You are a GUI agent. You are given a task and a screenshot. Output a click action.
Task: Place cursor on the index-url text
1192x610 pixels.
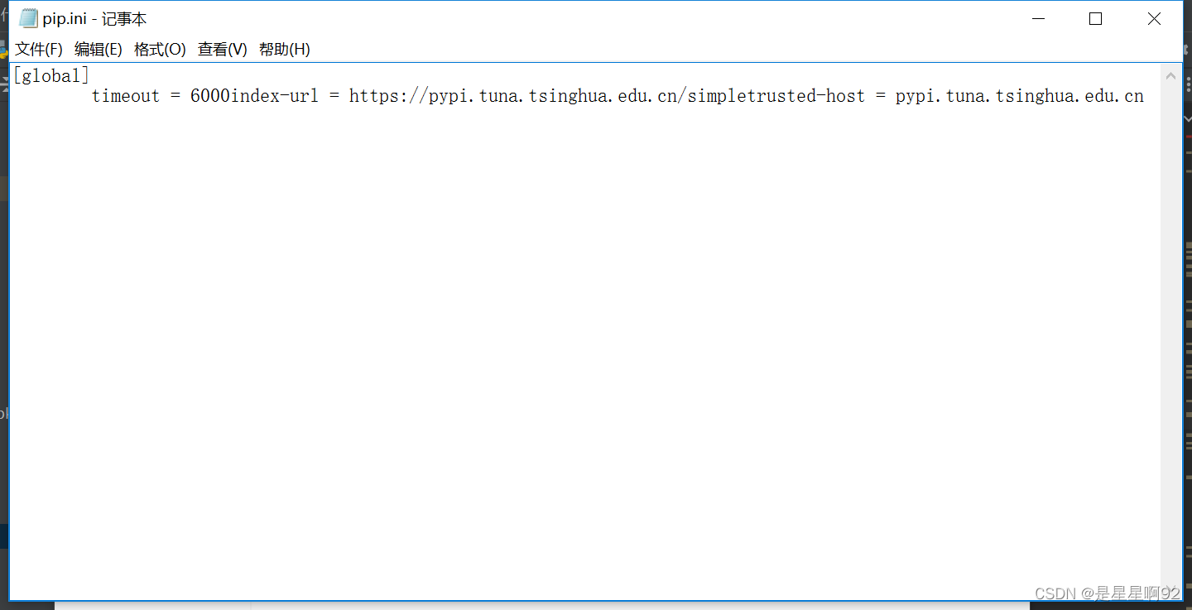coord(275,96)
